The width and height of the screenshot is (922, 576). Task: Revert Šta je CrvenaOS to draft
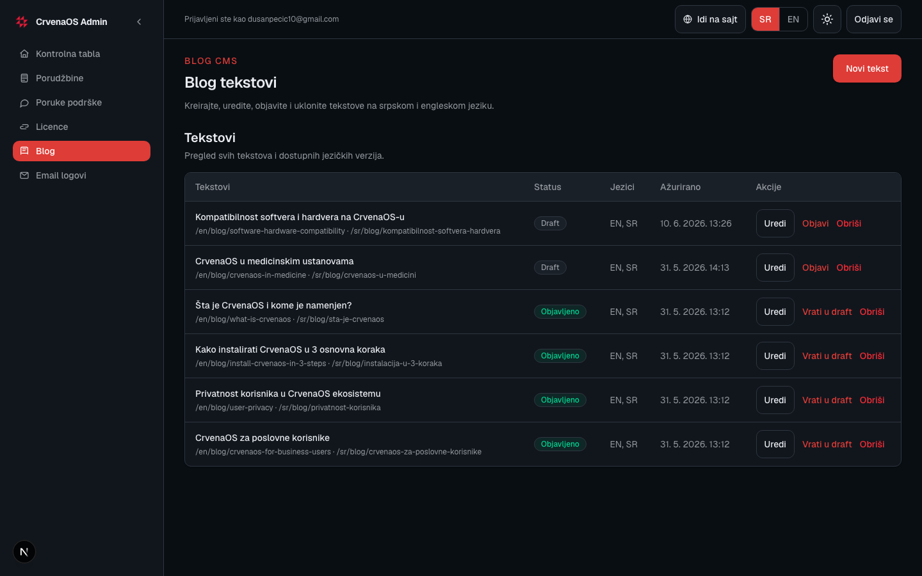827,312
